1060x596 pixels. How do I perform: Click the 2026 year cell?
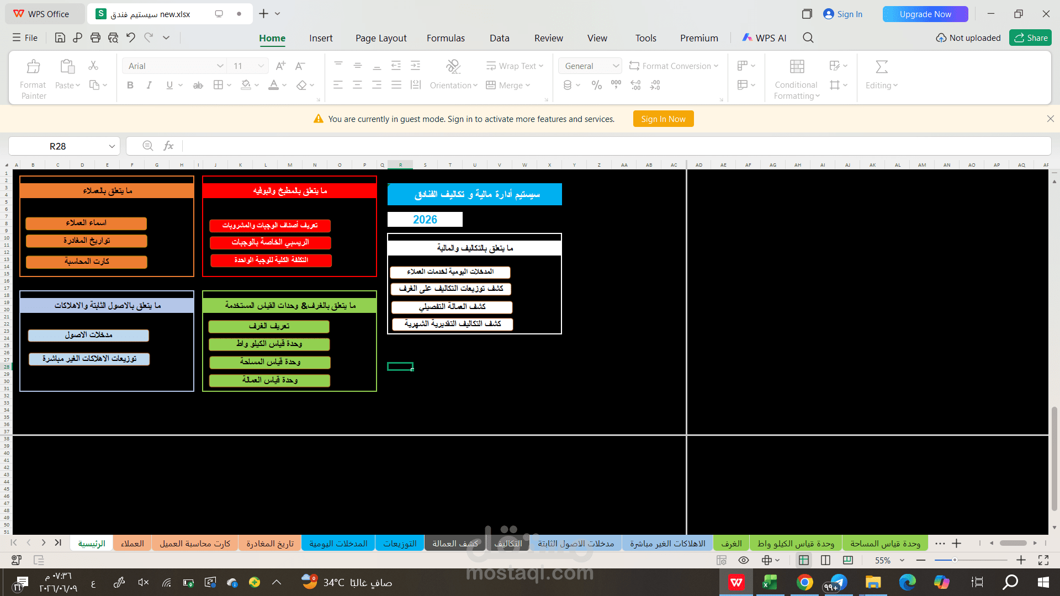[425, 220]
